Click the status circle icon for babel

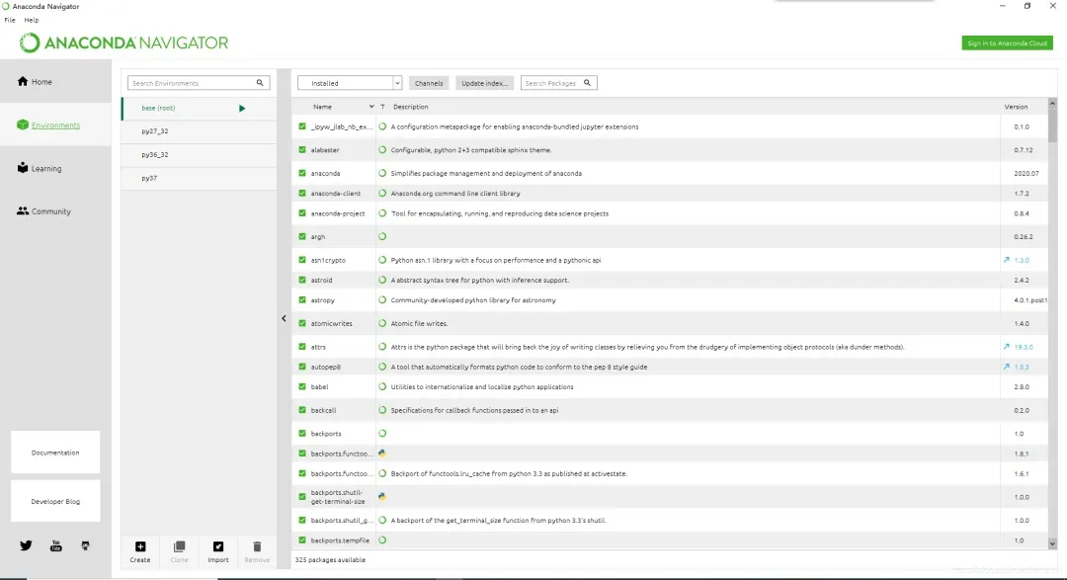click(x=382, y=386)
